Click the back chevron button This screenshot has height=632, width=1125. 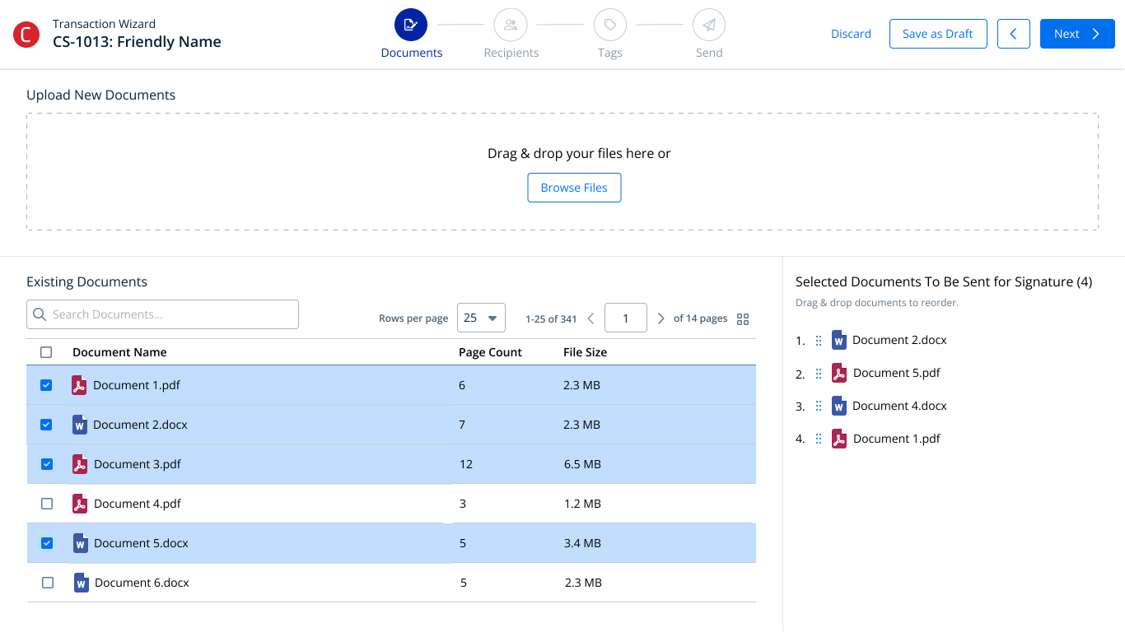(1014, 34)
